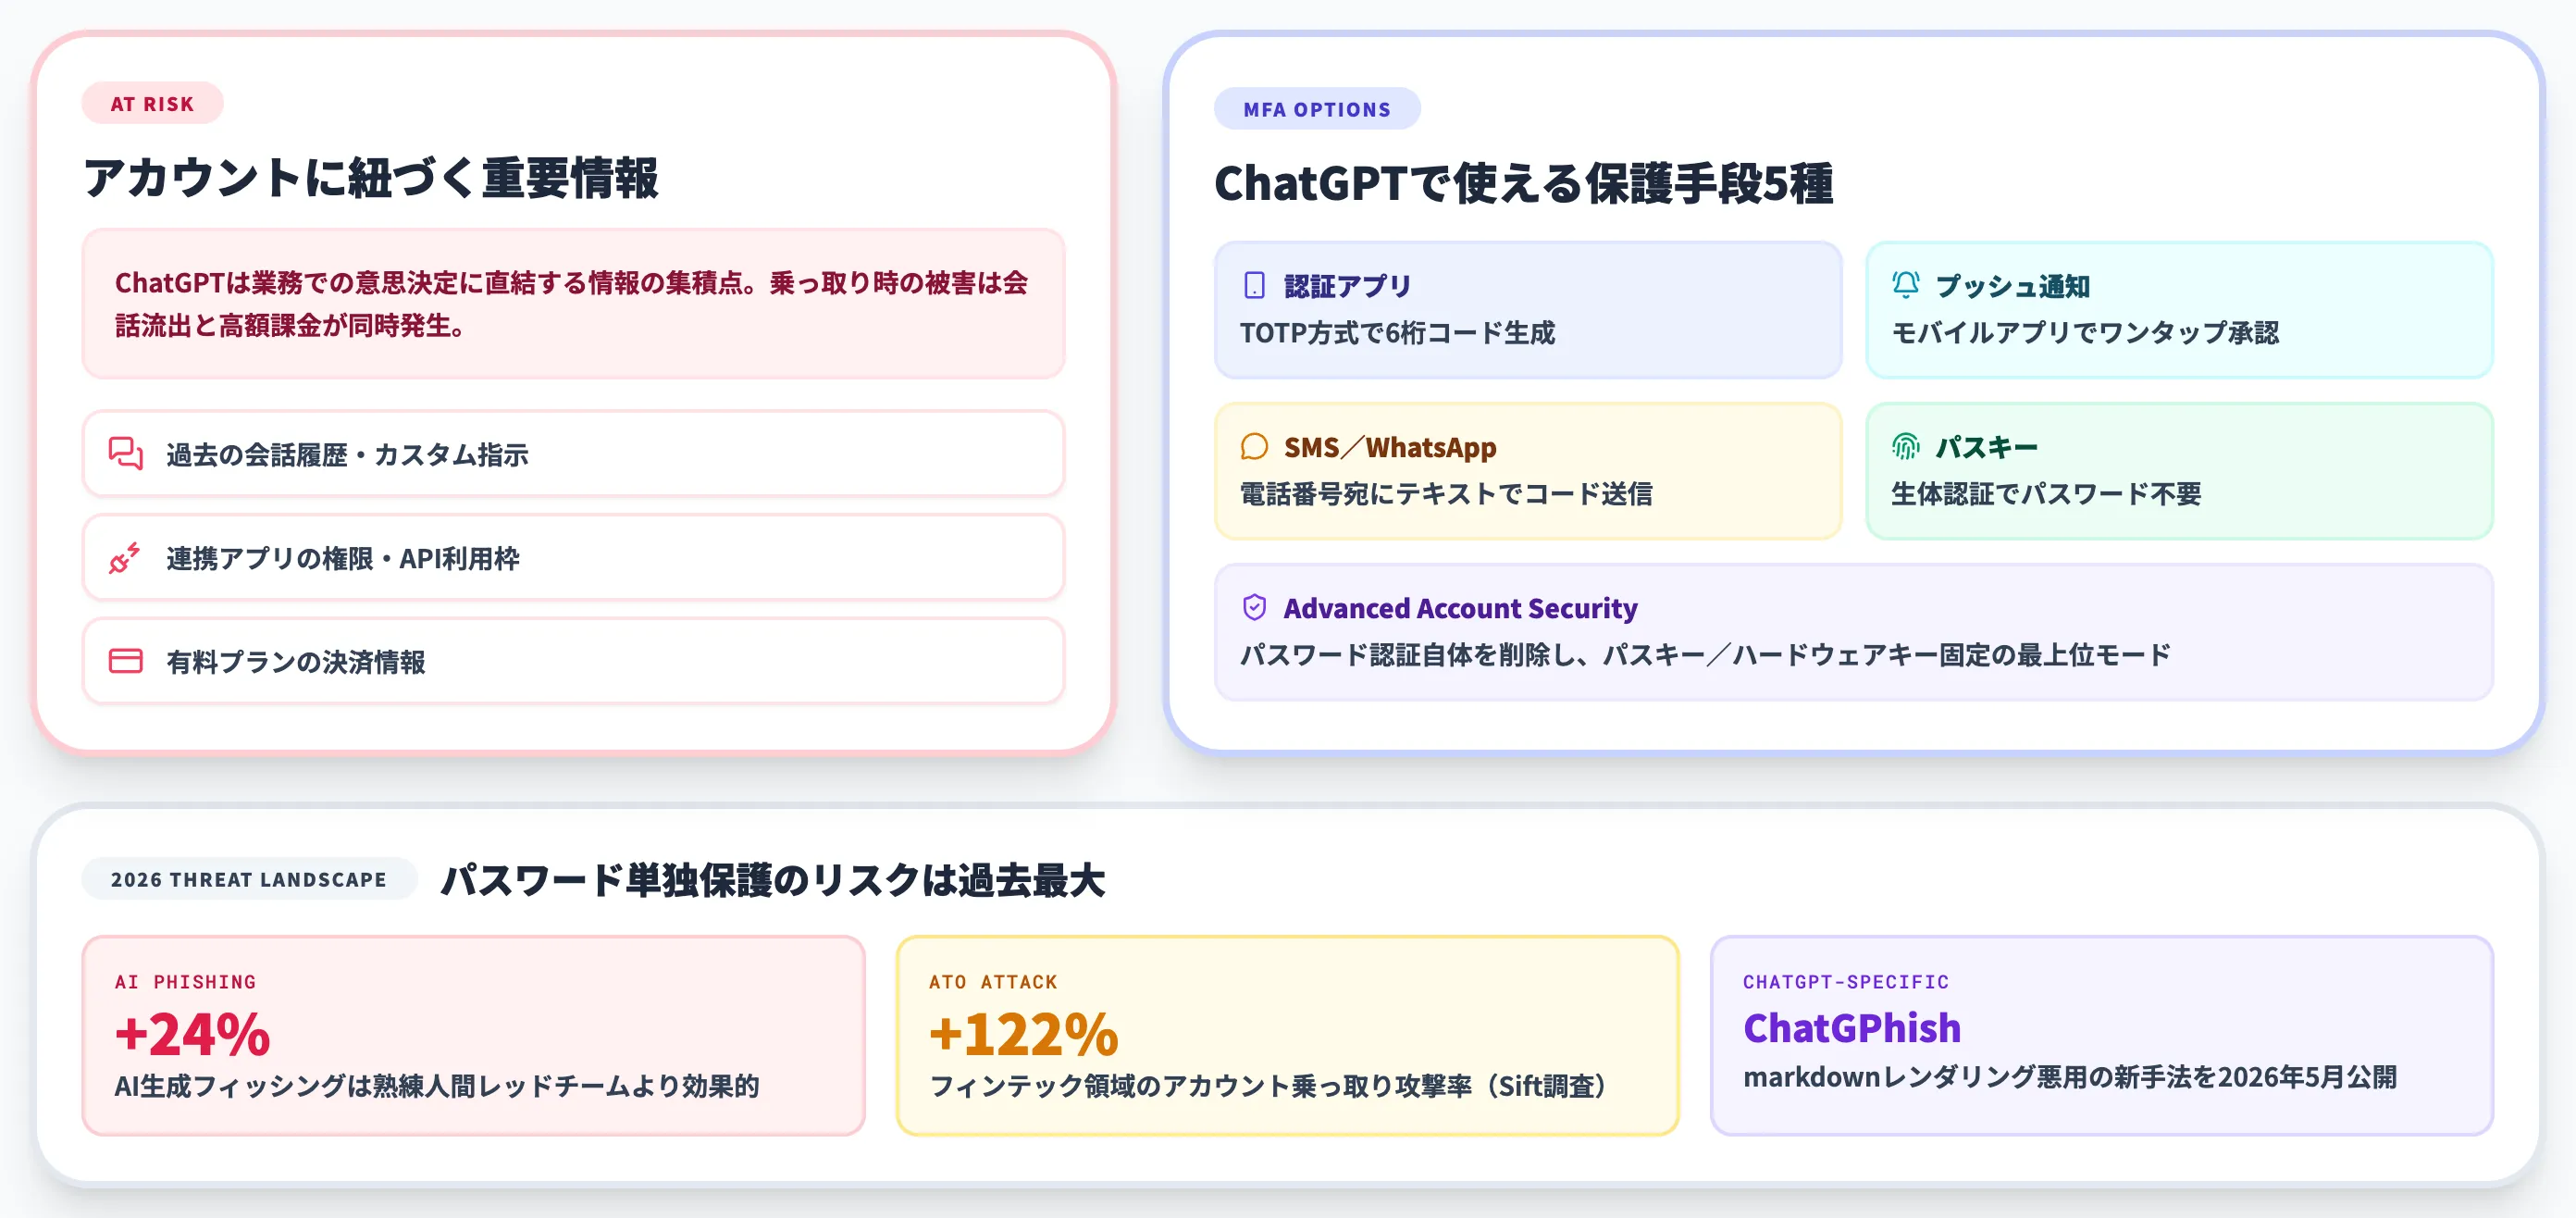Select the AT RISK badge
The height and width of the screenshot is (1218, 2576).
tap(152, 104)
